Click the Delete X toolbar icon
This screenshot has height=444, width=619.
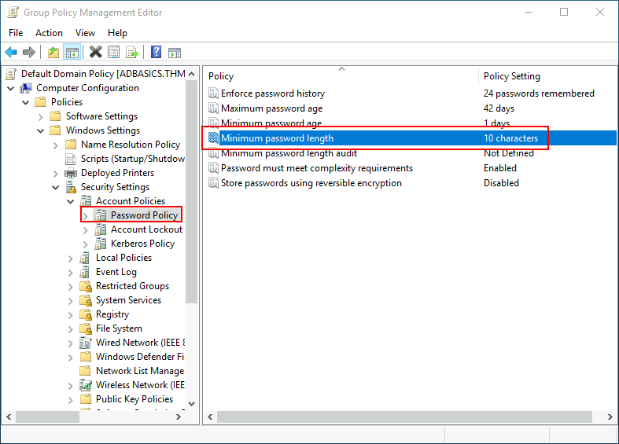tap(95, 53)
